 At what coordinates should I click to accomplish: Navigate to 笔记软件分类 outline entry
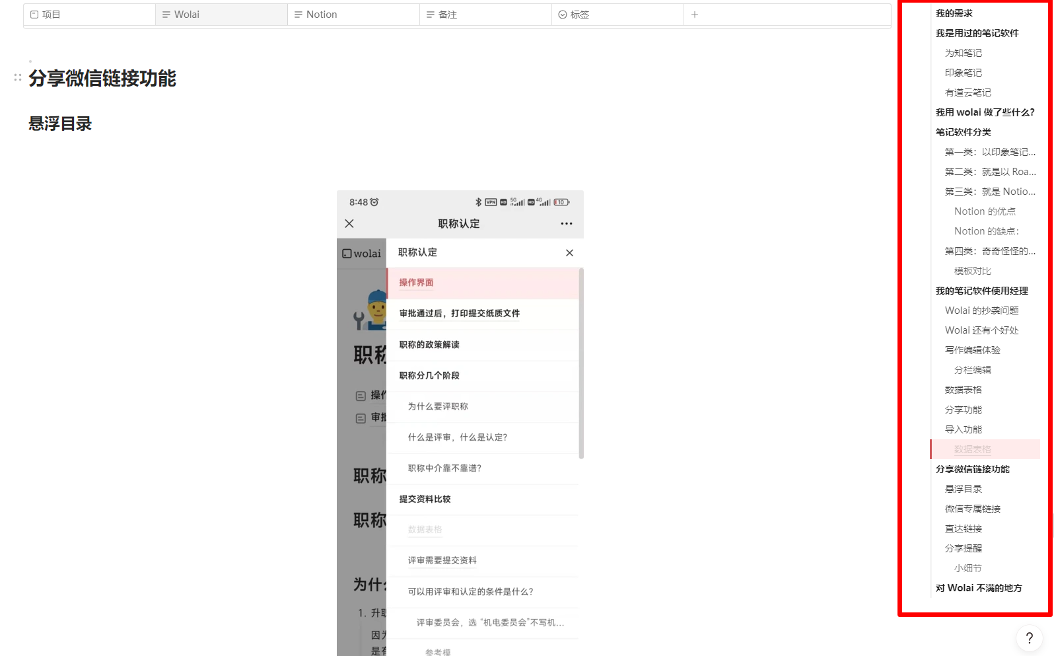point(963,132)
